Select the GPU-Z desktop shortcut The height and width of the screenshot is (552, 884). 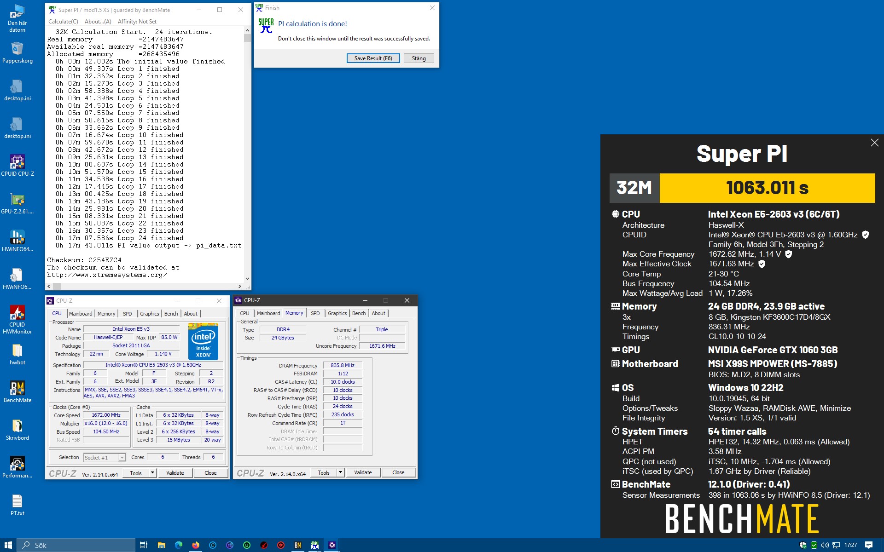point(17,203)
